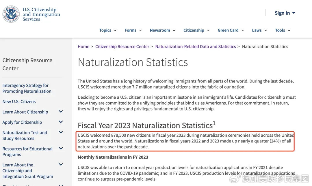The width and height of the screenshot is (312, 186).
Task: Open the New U.S. Citizens sidebar link
Action: point(19,102)
